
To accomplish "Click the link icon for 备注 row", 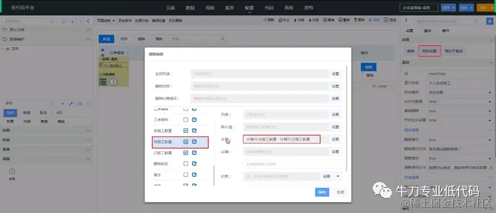I will (x=195, y=175).
